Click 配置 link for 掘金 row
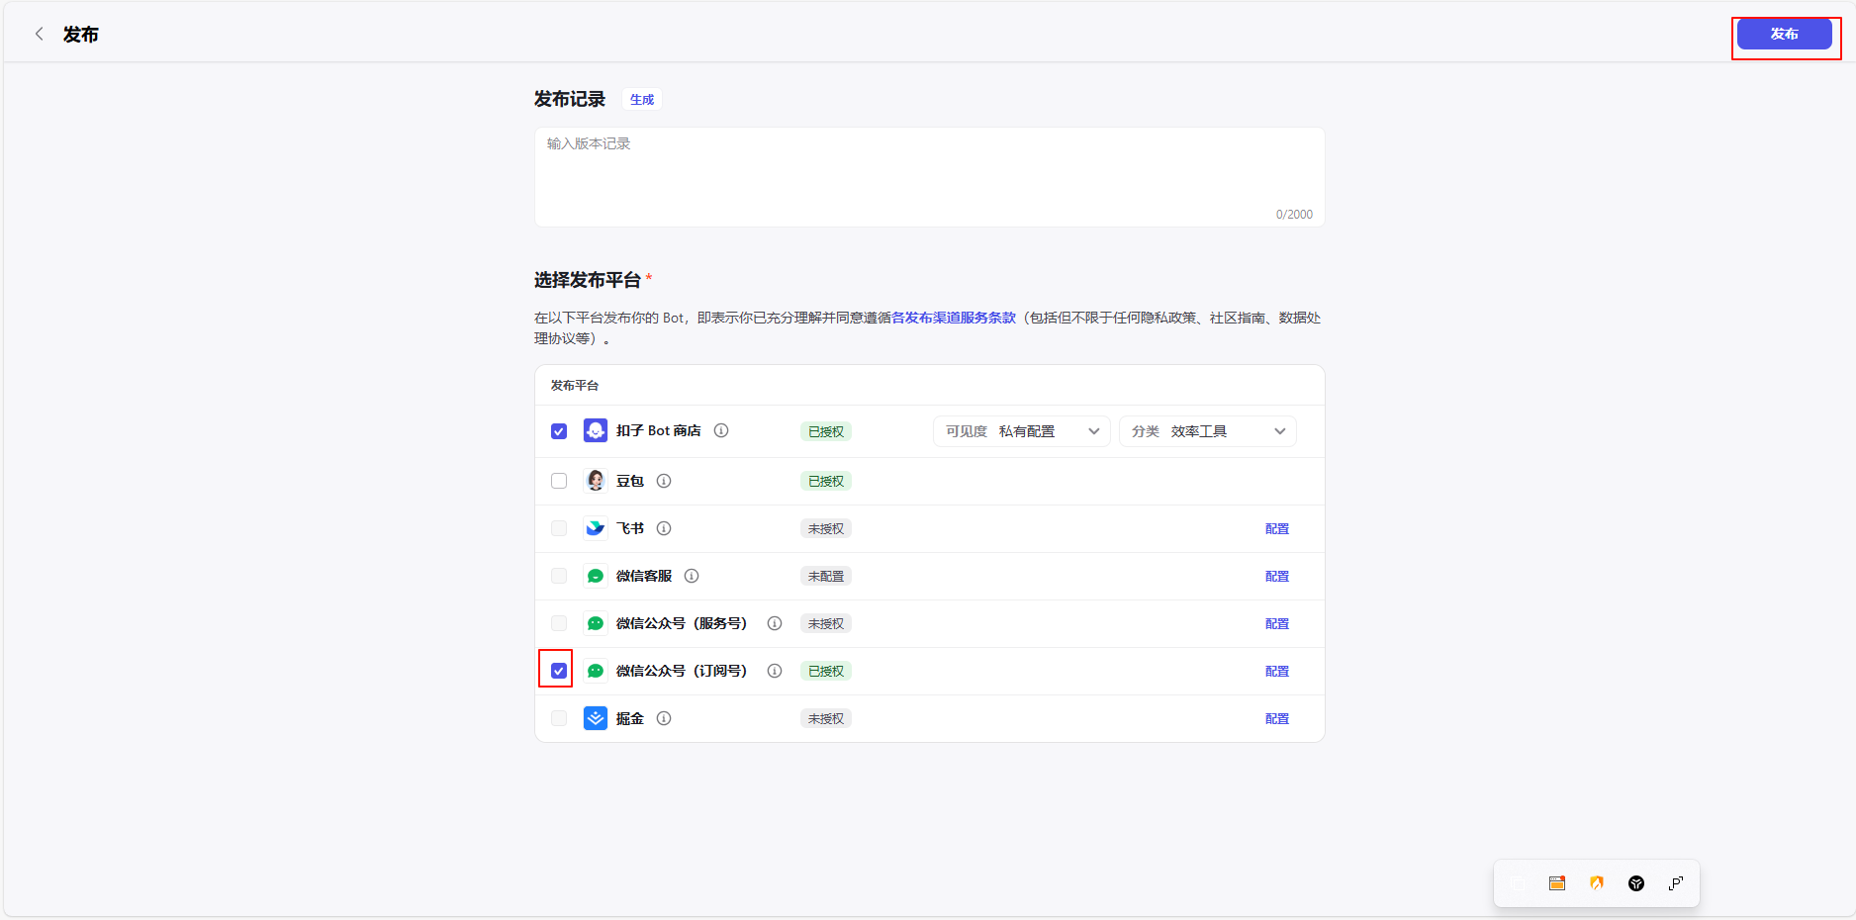Screen dimensions: 1856x920 pos(1276,719)
